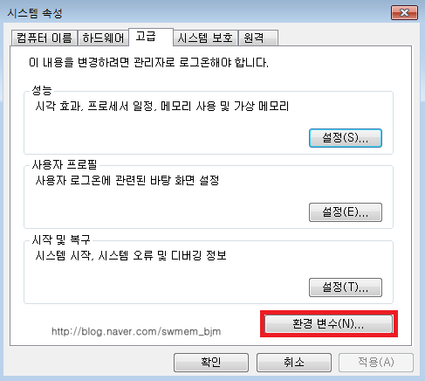
Task: Open performance 설정(S) button
Action: pos(346,138)
